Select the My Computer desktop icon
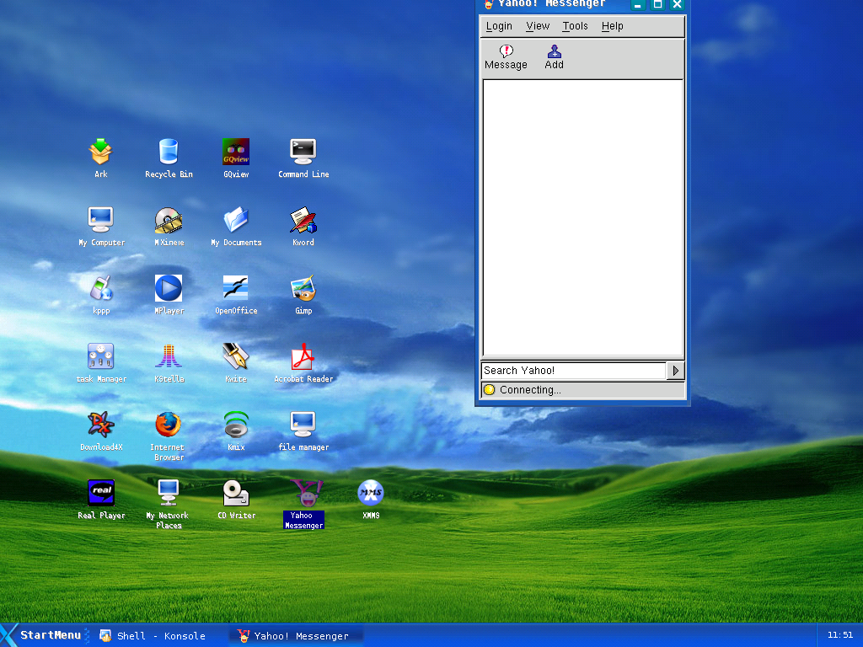The image size is (863, 647). click(101, 220)
